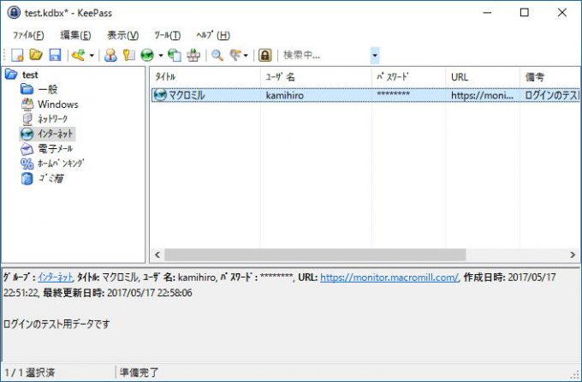Click the 1 / 1 選択済 status text
This screenshot has width=582, height=382.
(29, 373)
